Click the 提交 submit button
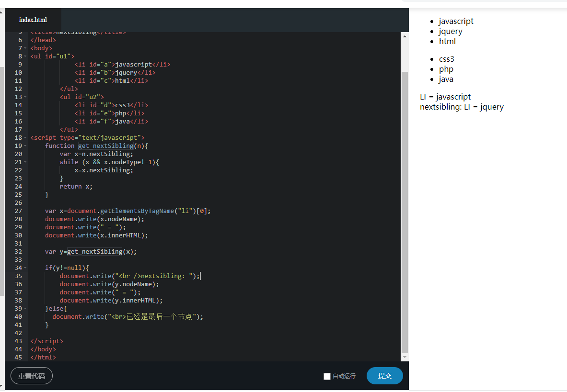 385,376
